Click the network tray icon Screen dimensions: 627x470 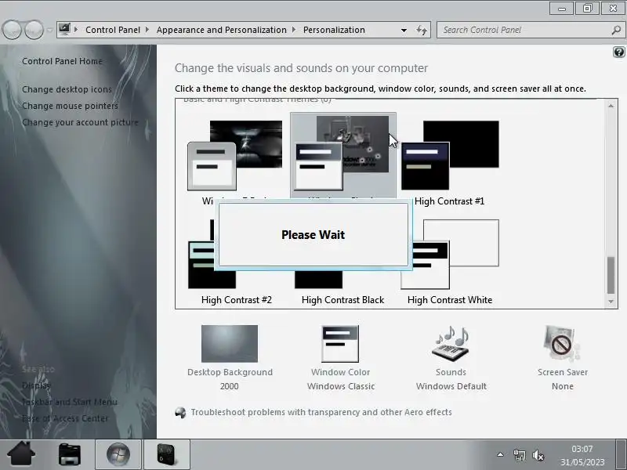[x=520, y=455]
